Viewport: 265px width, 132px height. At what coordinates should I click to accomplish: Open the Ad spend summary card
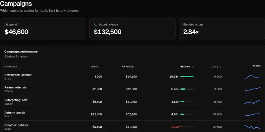tap(43, 29)
